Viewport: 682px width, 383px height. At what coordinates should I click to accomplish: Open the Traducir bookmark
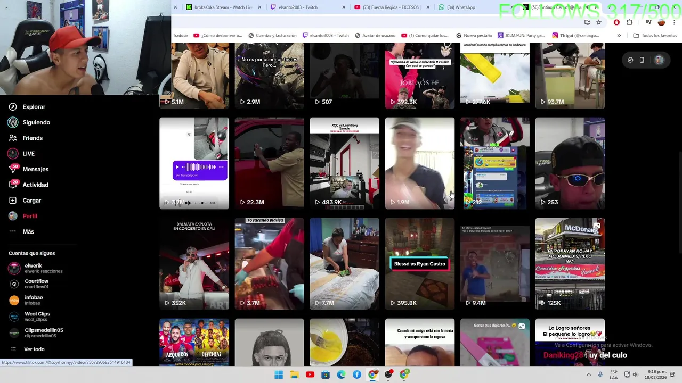click(180, 36)
